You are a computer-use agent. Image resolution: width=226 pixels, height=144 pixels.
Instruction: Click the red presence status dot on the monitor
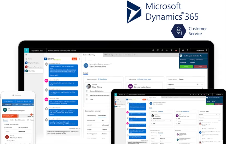(x=176, y=50)
